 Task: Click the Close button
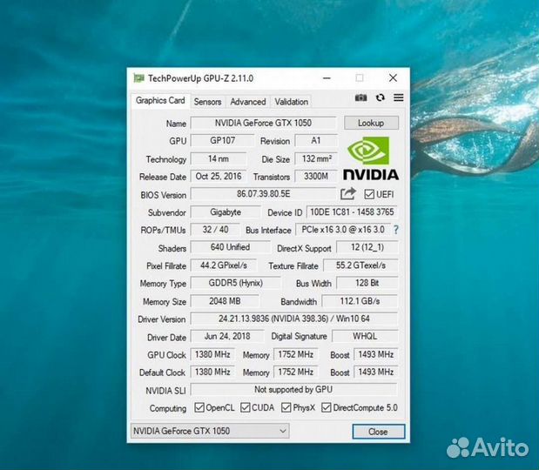coord(379,432)
